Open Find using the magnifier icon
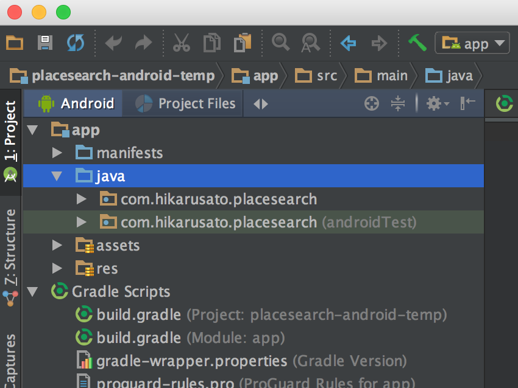Viewport: 518px width, 388px height. coord(280,43)
